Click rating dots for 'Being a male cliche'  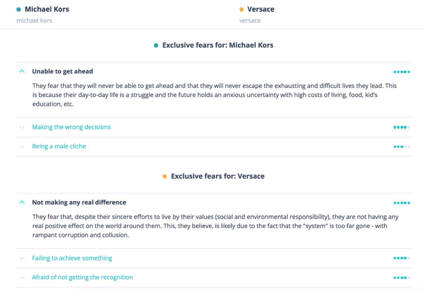[402, 147]
